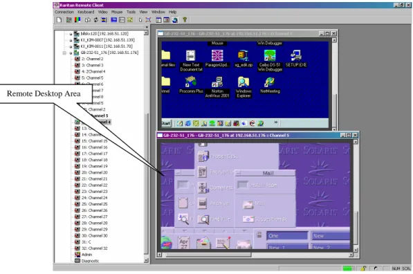
Task: Click the question mark help icon
Action: [x=185, y=20]
